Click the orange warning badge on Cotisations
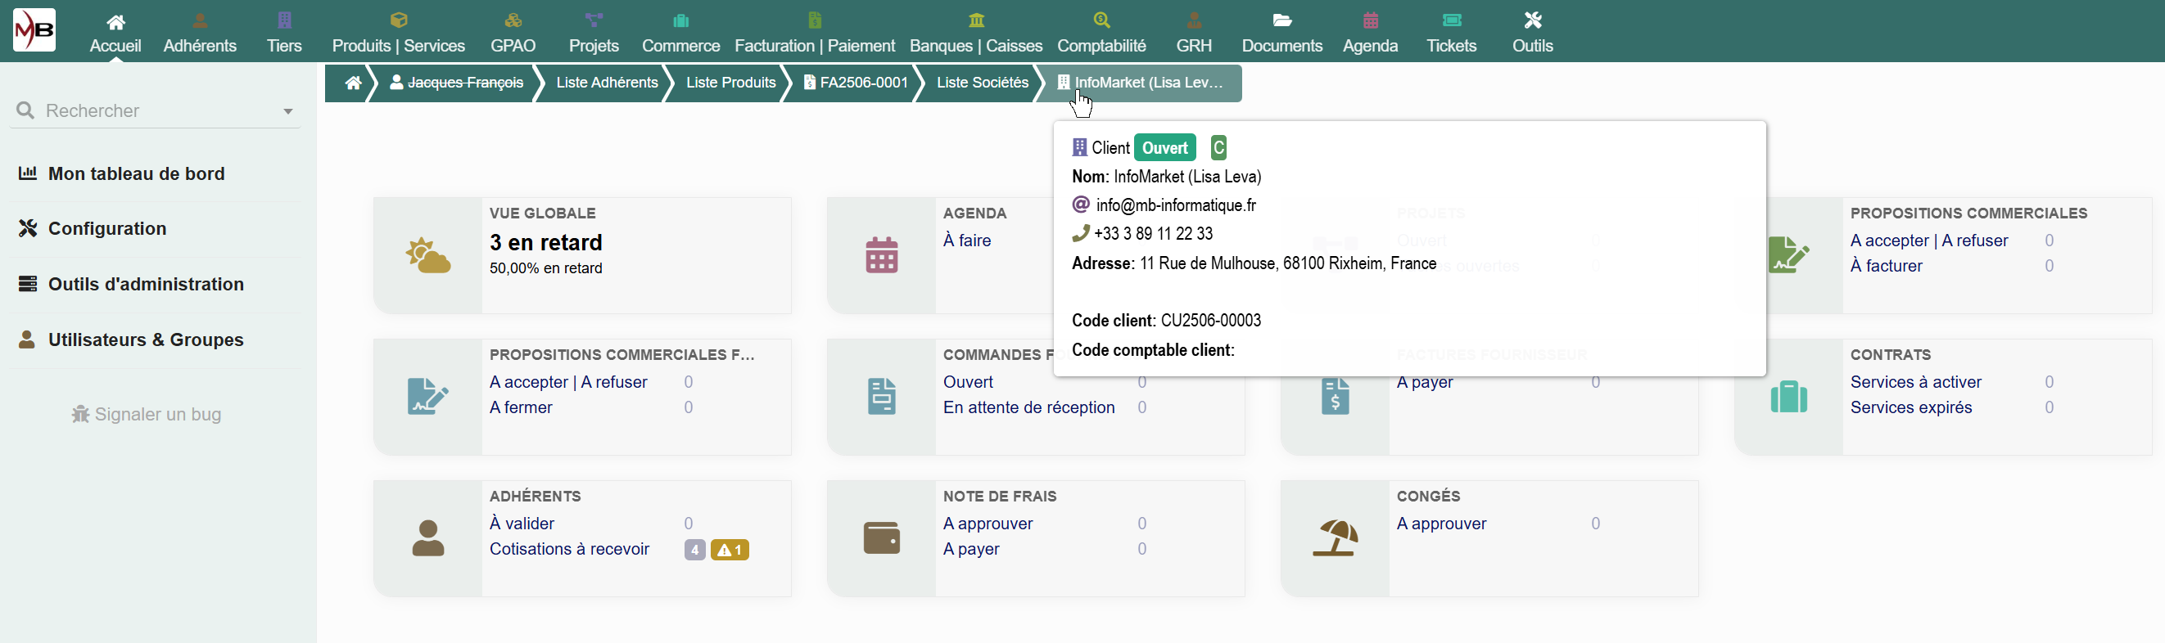Screen dimensions: 2165x643 point(730,550)
